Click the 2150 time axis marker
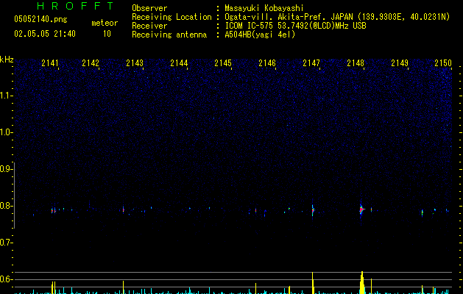This screenshot has height=294, width=463. point(443,62)
